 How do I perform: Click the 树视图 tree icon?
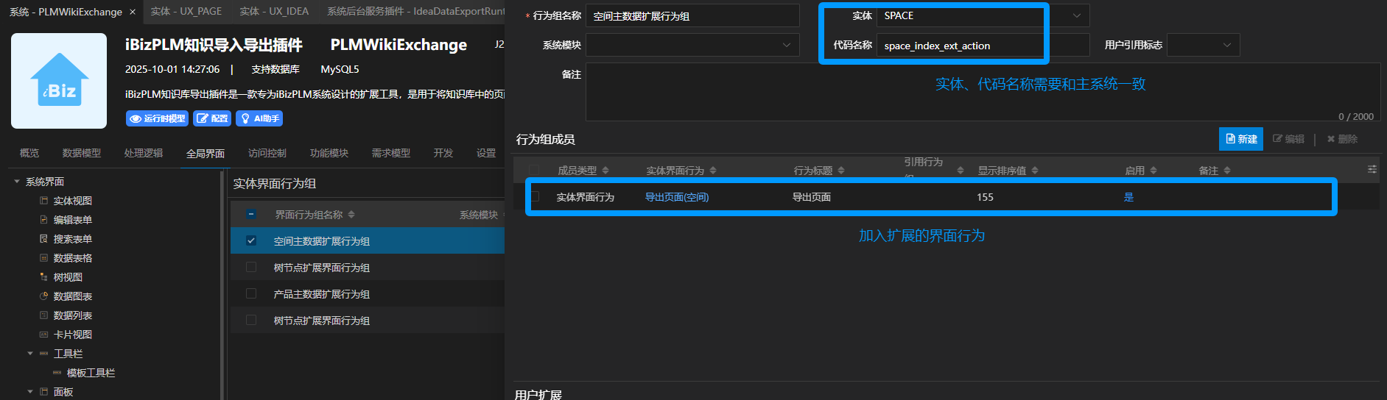pyautogui.click(x=43, y=277)
